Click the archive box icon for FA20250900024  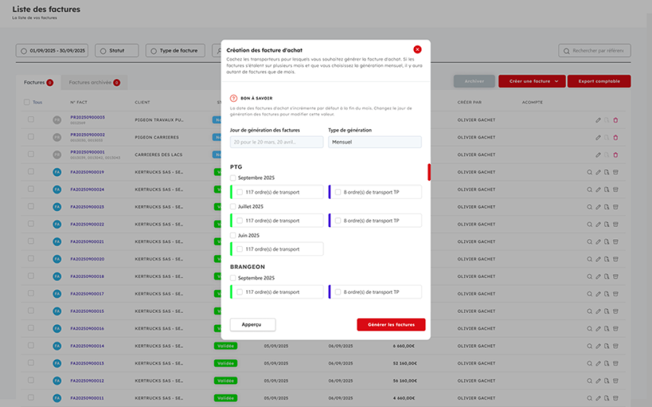pyautogui.click(x=615, y=190)
